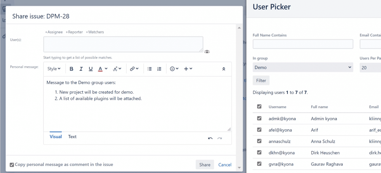Select full name Arif

pyautogui.click(x=314, y=130)
